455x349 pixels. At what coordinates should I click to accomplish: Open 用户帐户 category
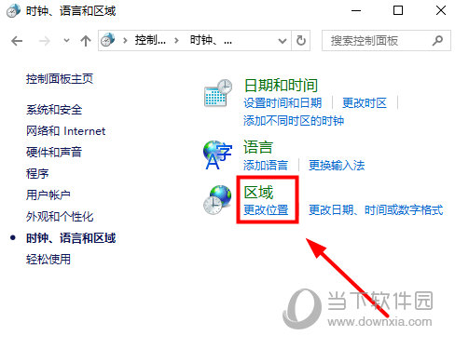[48, 195]
